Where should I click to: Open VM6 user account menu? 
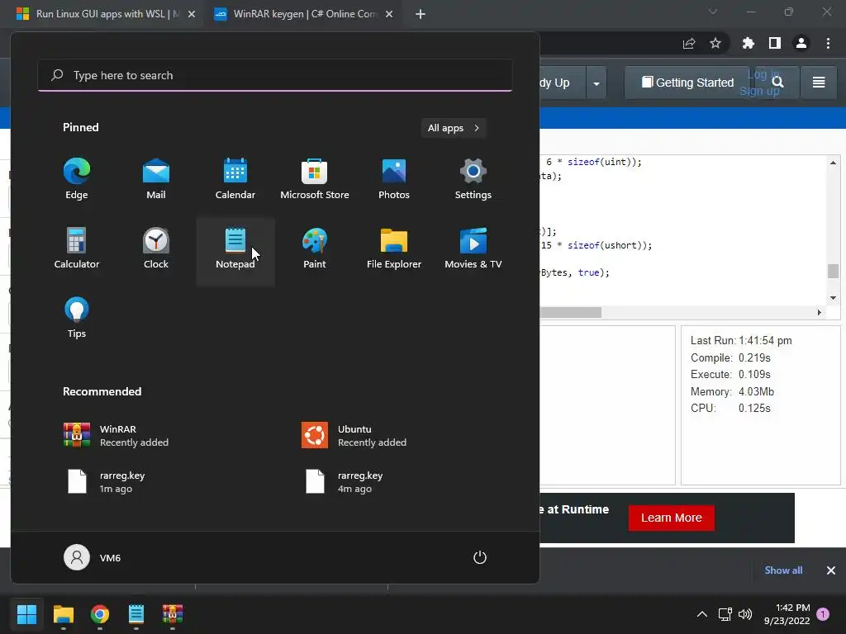pos(93,557)
